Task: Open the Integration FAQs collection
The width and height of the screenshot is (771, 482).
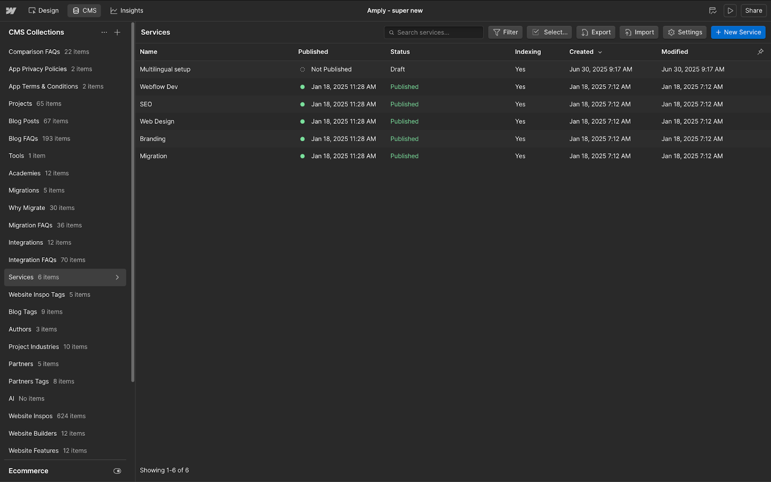Action: click(65, 260)
